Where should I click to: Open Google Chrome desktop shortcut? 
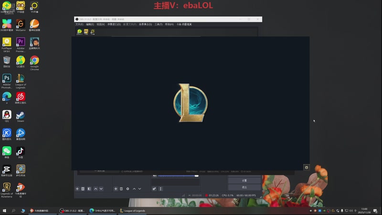click(x=34, y=63)
